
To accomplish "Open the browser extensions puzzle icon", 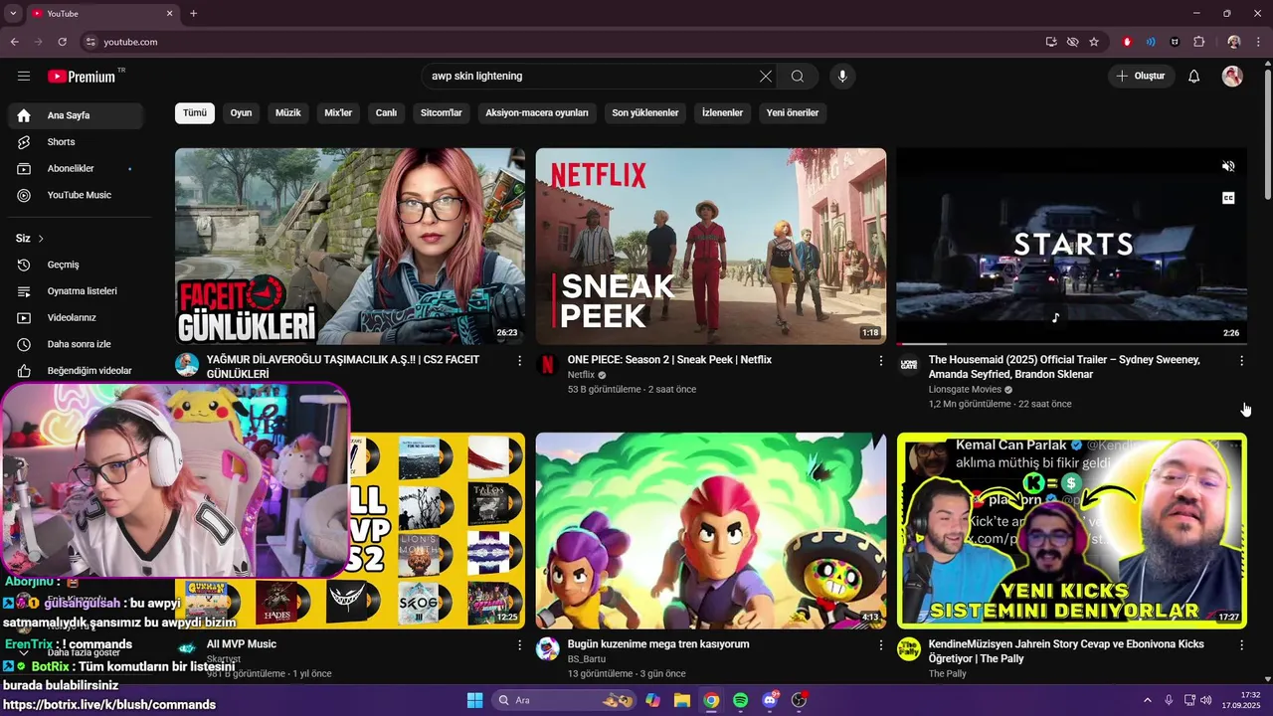I will [1199, 42].
